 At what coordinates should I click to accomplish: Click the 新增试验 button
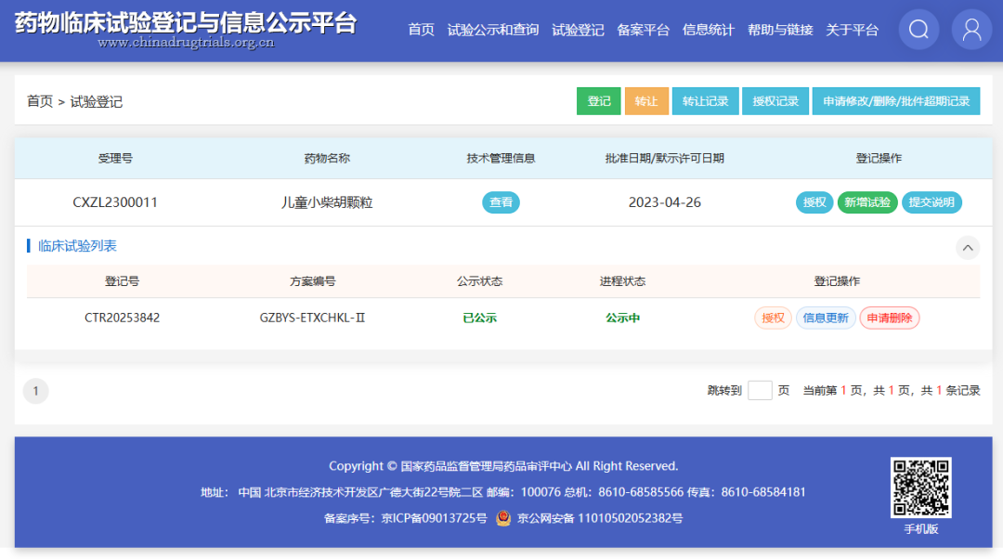(867, 201)
